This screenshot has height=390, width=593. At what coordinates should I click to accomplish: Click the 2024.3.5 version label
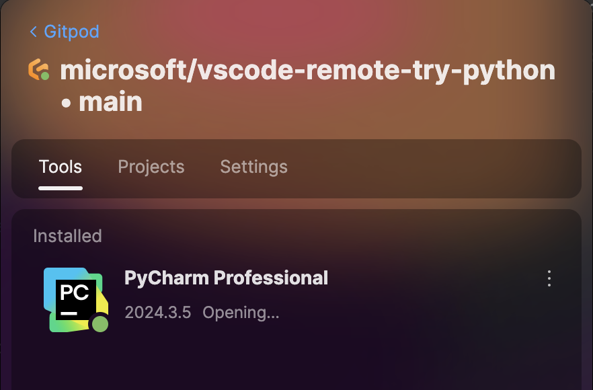coord(158,313)
